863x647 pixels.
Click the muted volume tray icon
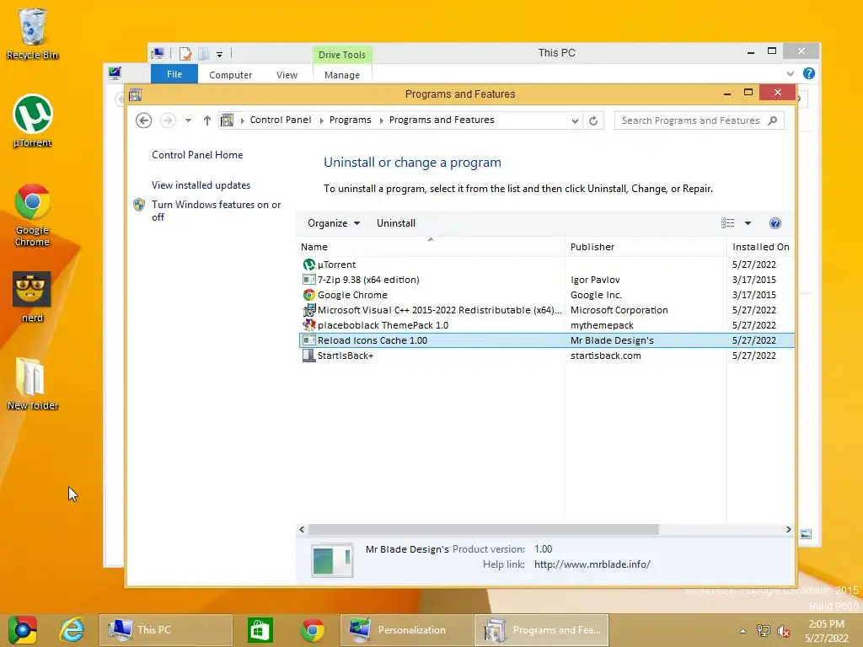783,631
